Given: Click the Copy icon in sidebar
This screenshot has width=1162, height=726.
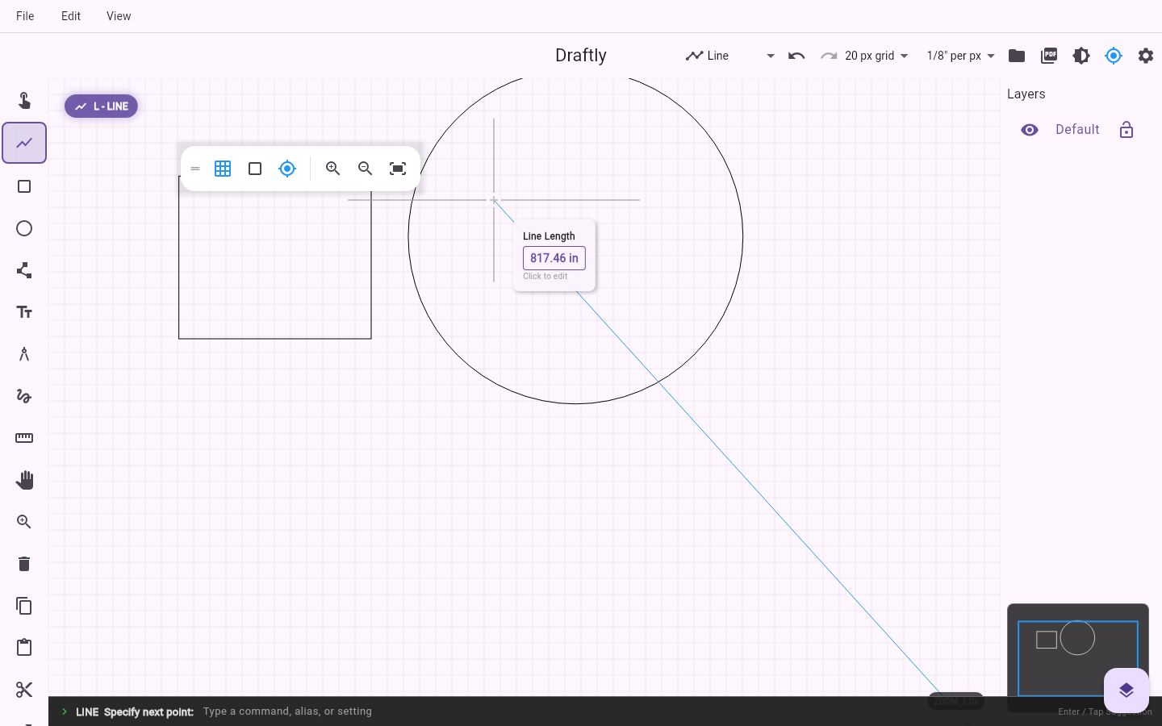Looking at the screenshot, I should [x=24, y=606].
